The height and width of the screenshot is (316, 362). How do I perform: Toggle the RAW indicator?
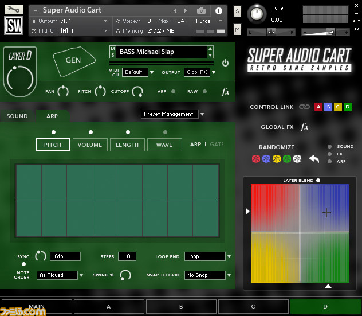[204, 92]
